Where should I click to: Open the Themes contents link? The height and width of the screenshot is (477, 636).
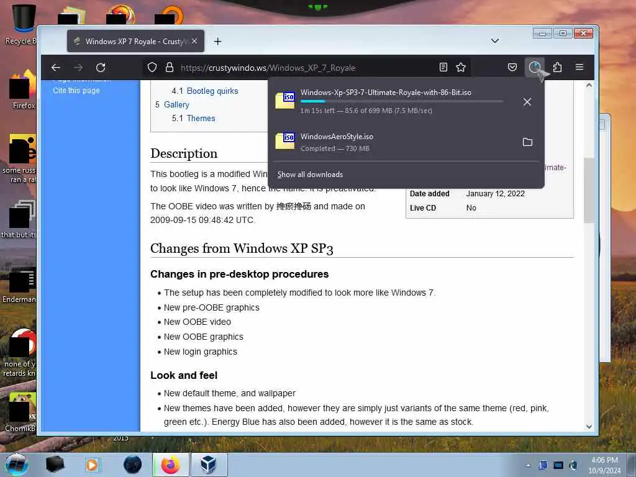point(201,119)
